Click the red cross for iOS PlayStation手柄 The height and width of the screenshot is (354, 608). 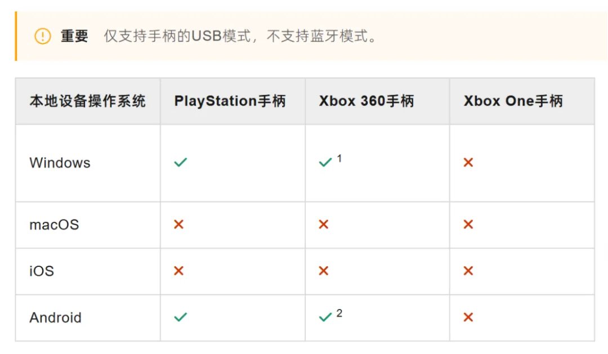point(179,271)
